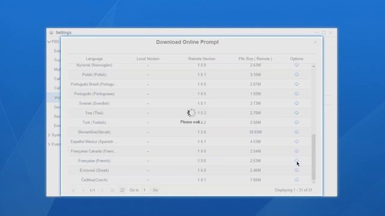Download the Ελληνικά (Greek) prompt
The height and width of the screenshot is (216, 385).
(x=297, y=170)
